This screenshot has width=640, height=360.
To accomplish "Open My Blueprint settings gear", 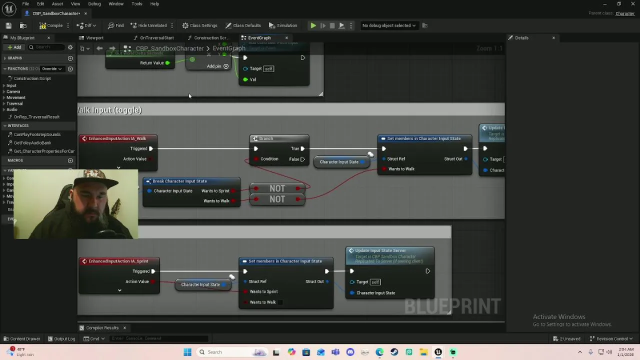I will point(70,47).
